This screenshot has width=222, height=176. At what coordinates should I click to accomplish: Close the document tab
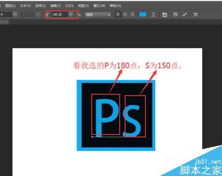coord(6,22)
